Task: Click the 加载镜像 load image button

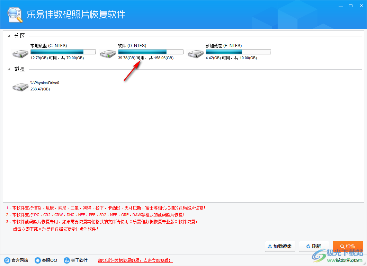Action: click(x=280, y=246)
